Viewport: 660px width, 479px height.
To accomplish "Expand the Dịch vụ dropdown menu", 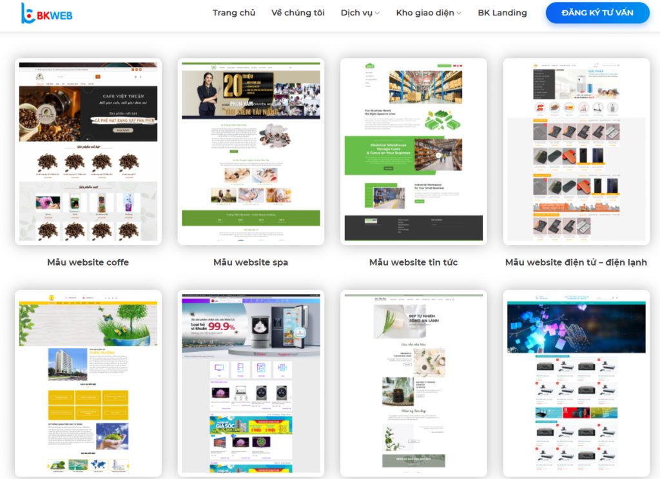I will (x=356, y=13).
